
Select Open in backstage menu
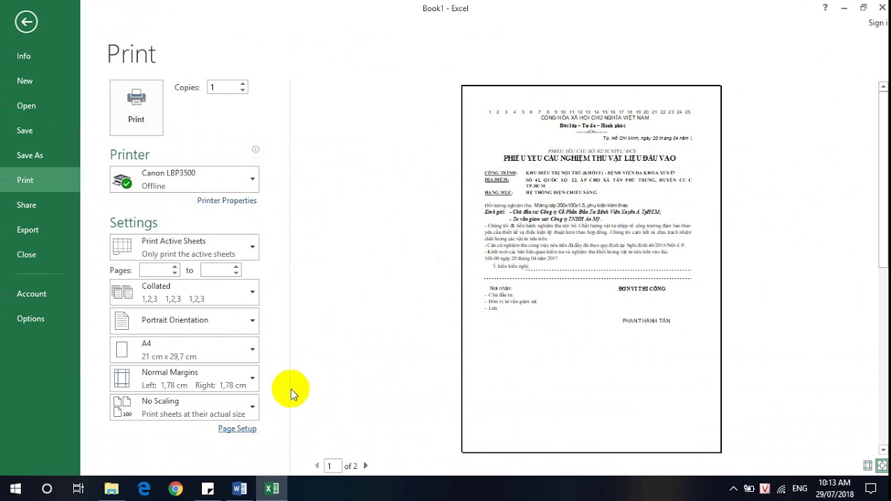pos(40,106)
